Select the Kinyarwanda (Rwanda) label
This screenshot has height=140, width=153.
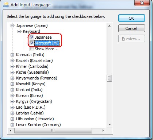tap(37, 78)
